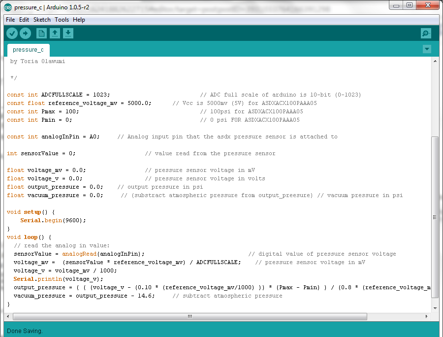Open the Tools menu
The width and height of the screenshot is (443, 337).
coord(62,20)
